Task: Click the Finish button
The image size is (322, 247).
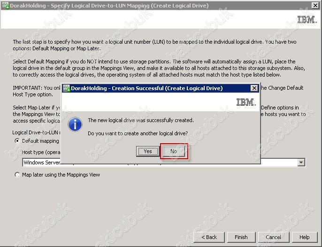Action: pyautogui.click(x=241, y=237)
